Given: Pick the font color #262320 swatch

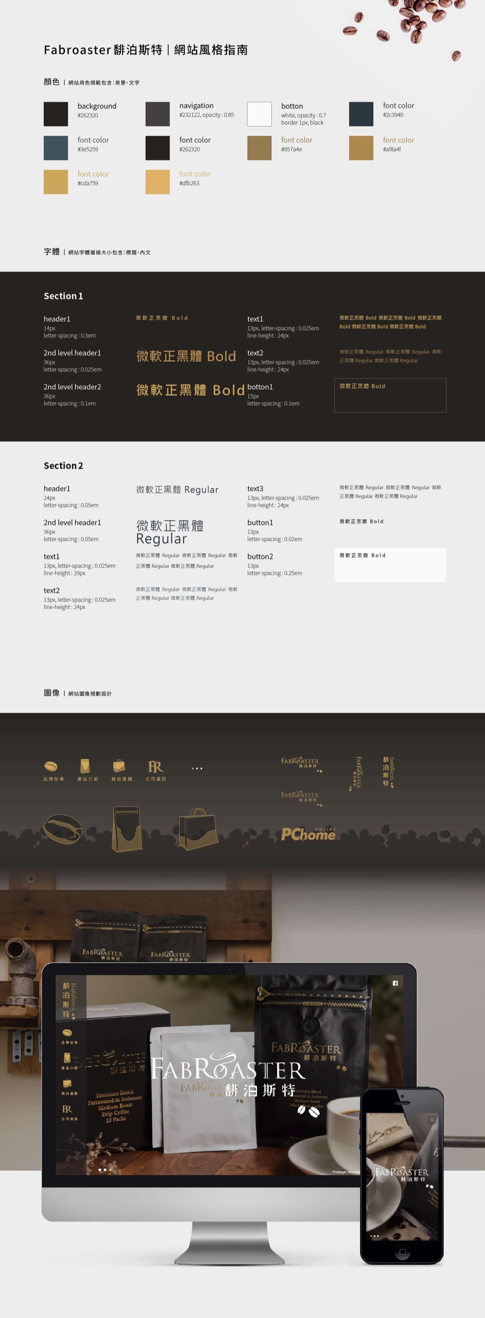Looking at the screenshot, I should click(158, 148).
